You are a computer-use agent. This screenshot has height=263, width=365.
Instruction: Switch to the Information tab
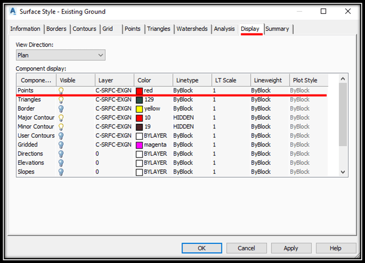[x=25, y=29]
